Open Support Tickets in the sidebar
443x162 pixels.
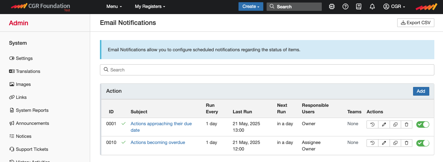tap(28, 149)
